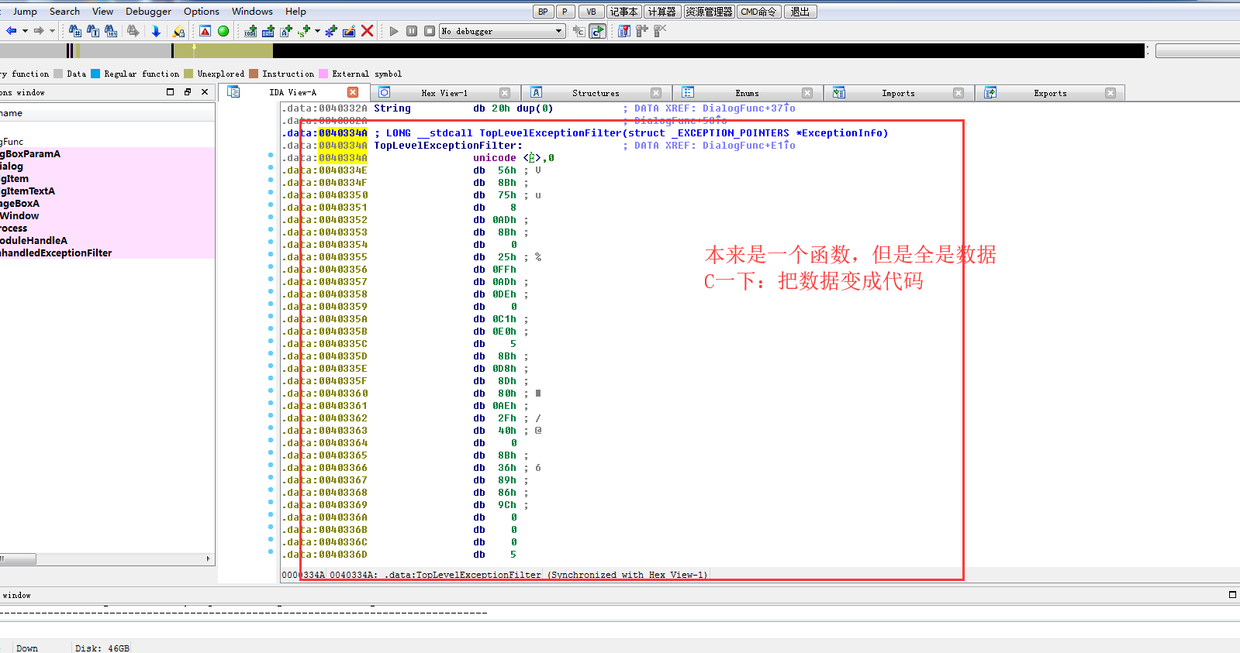The image size is (1240, 653).
Task: Switch to the Exports tab
Action: pyautogui.click(x=1050, y=93)
